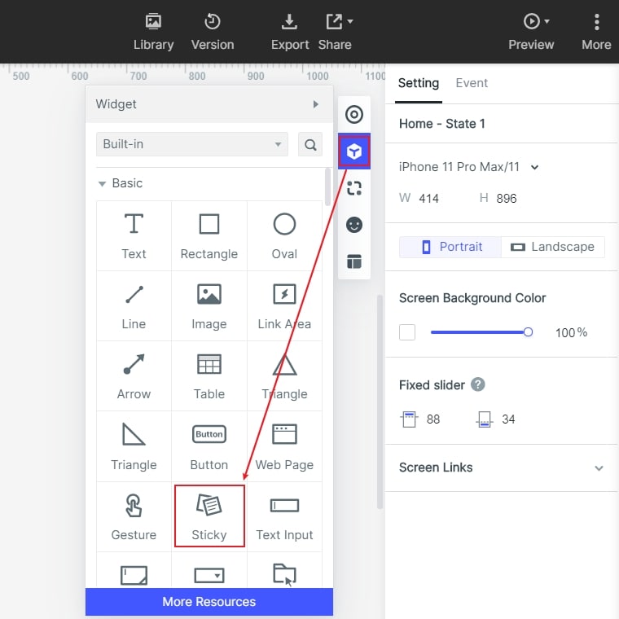Pick the Sticky widget
Viewport: 619px width, 619px height.
pyautogui.click(x=209, y=516)
